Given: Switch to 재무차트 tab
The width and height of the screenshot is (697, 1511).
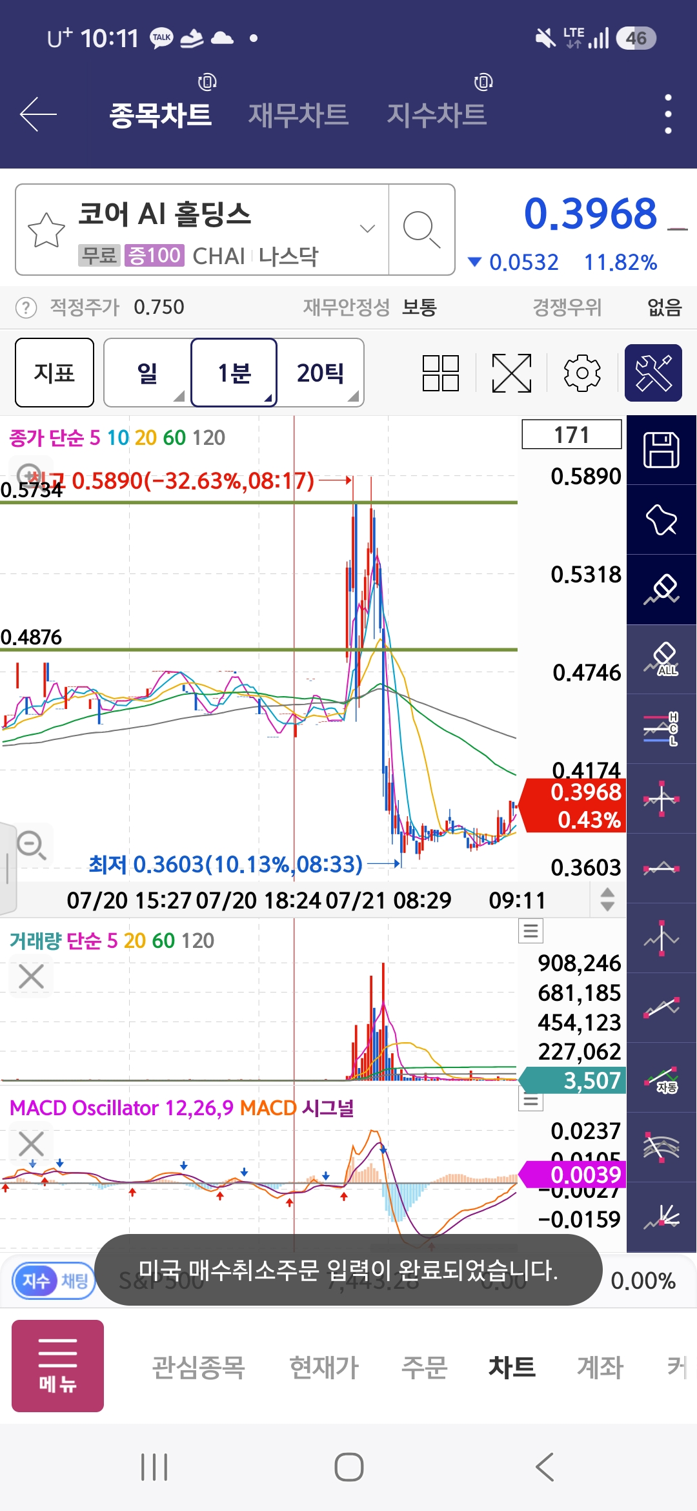Looking at the screenshot, I should 299,114.
